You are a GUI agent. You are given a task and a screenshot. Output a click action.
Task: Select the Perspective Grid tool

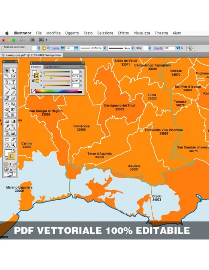pos(13,115)
